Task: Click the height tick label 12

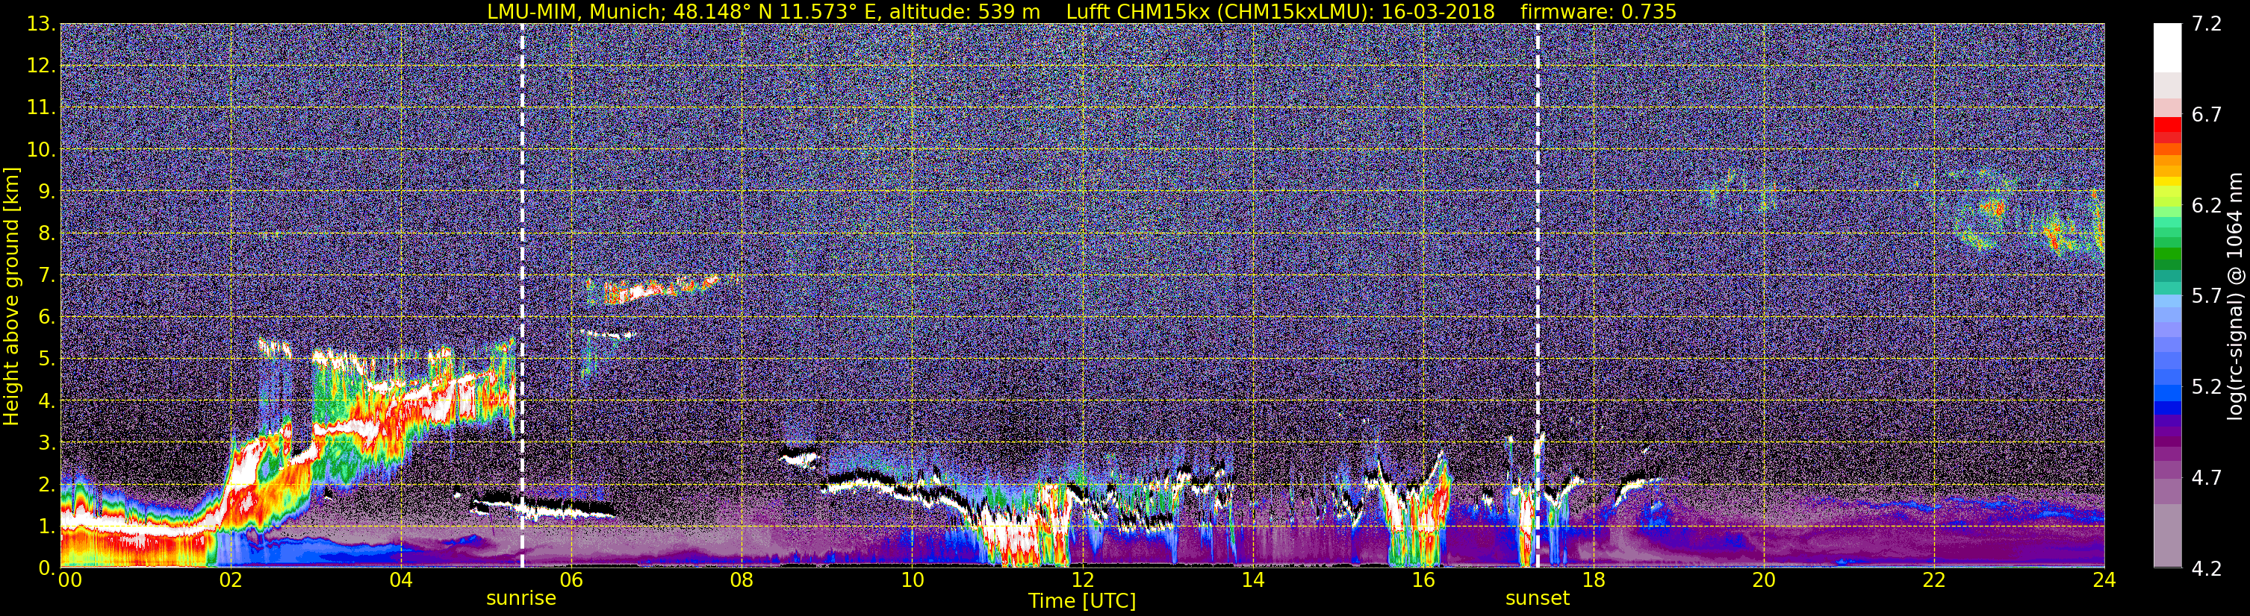Action: tap(40, 66)
